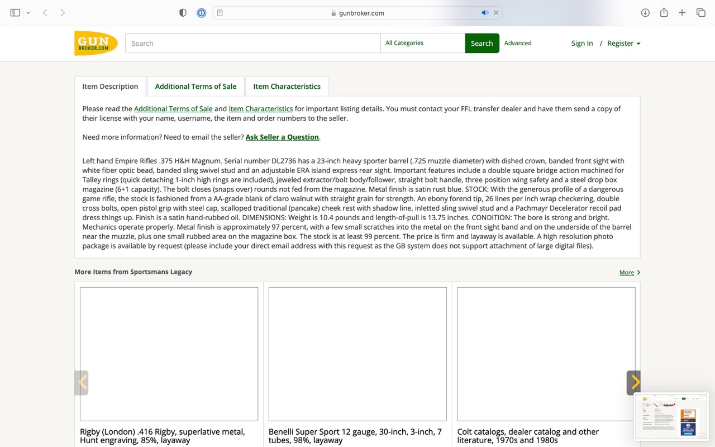Image resolution: width=715 pixels, height=447 pixels.
Task: Stop loading page X button
Action: coord(495,13)
